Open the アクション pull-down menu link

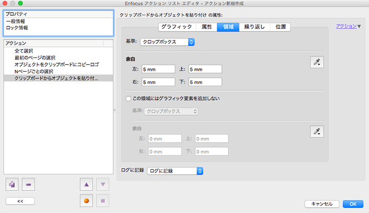tap(348, 26)
